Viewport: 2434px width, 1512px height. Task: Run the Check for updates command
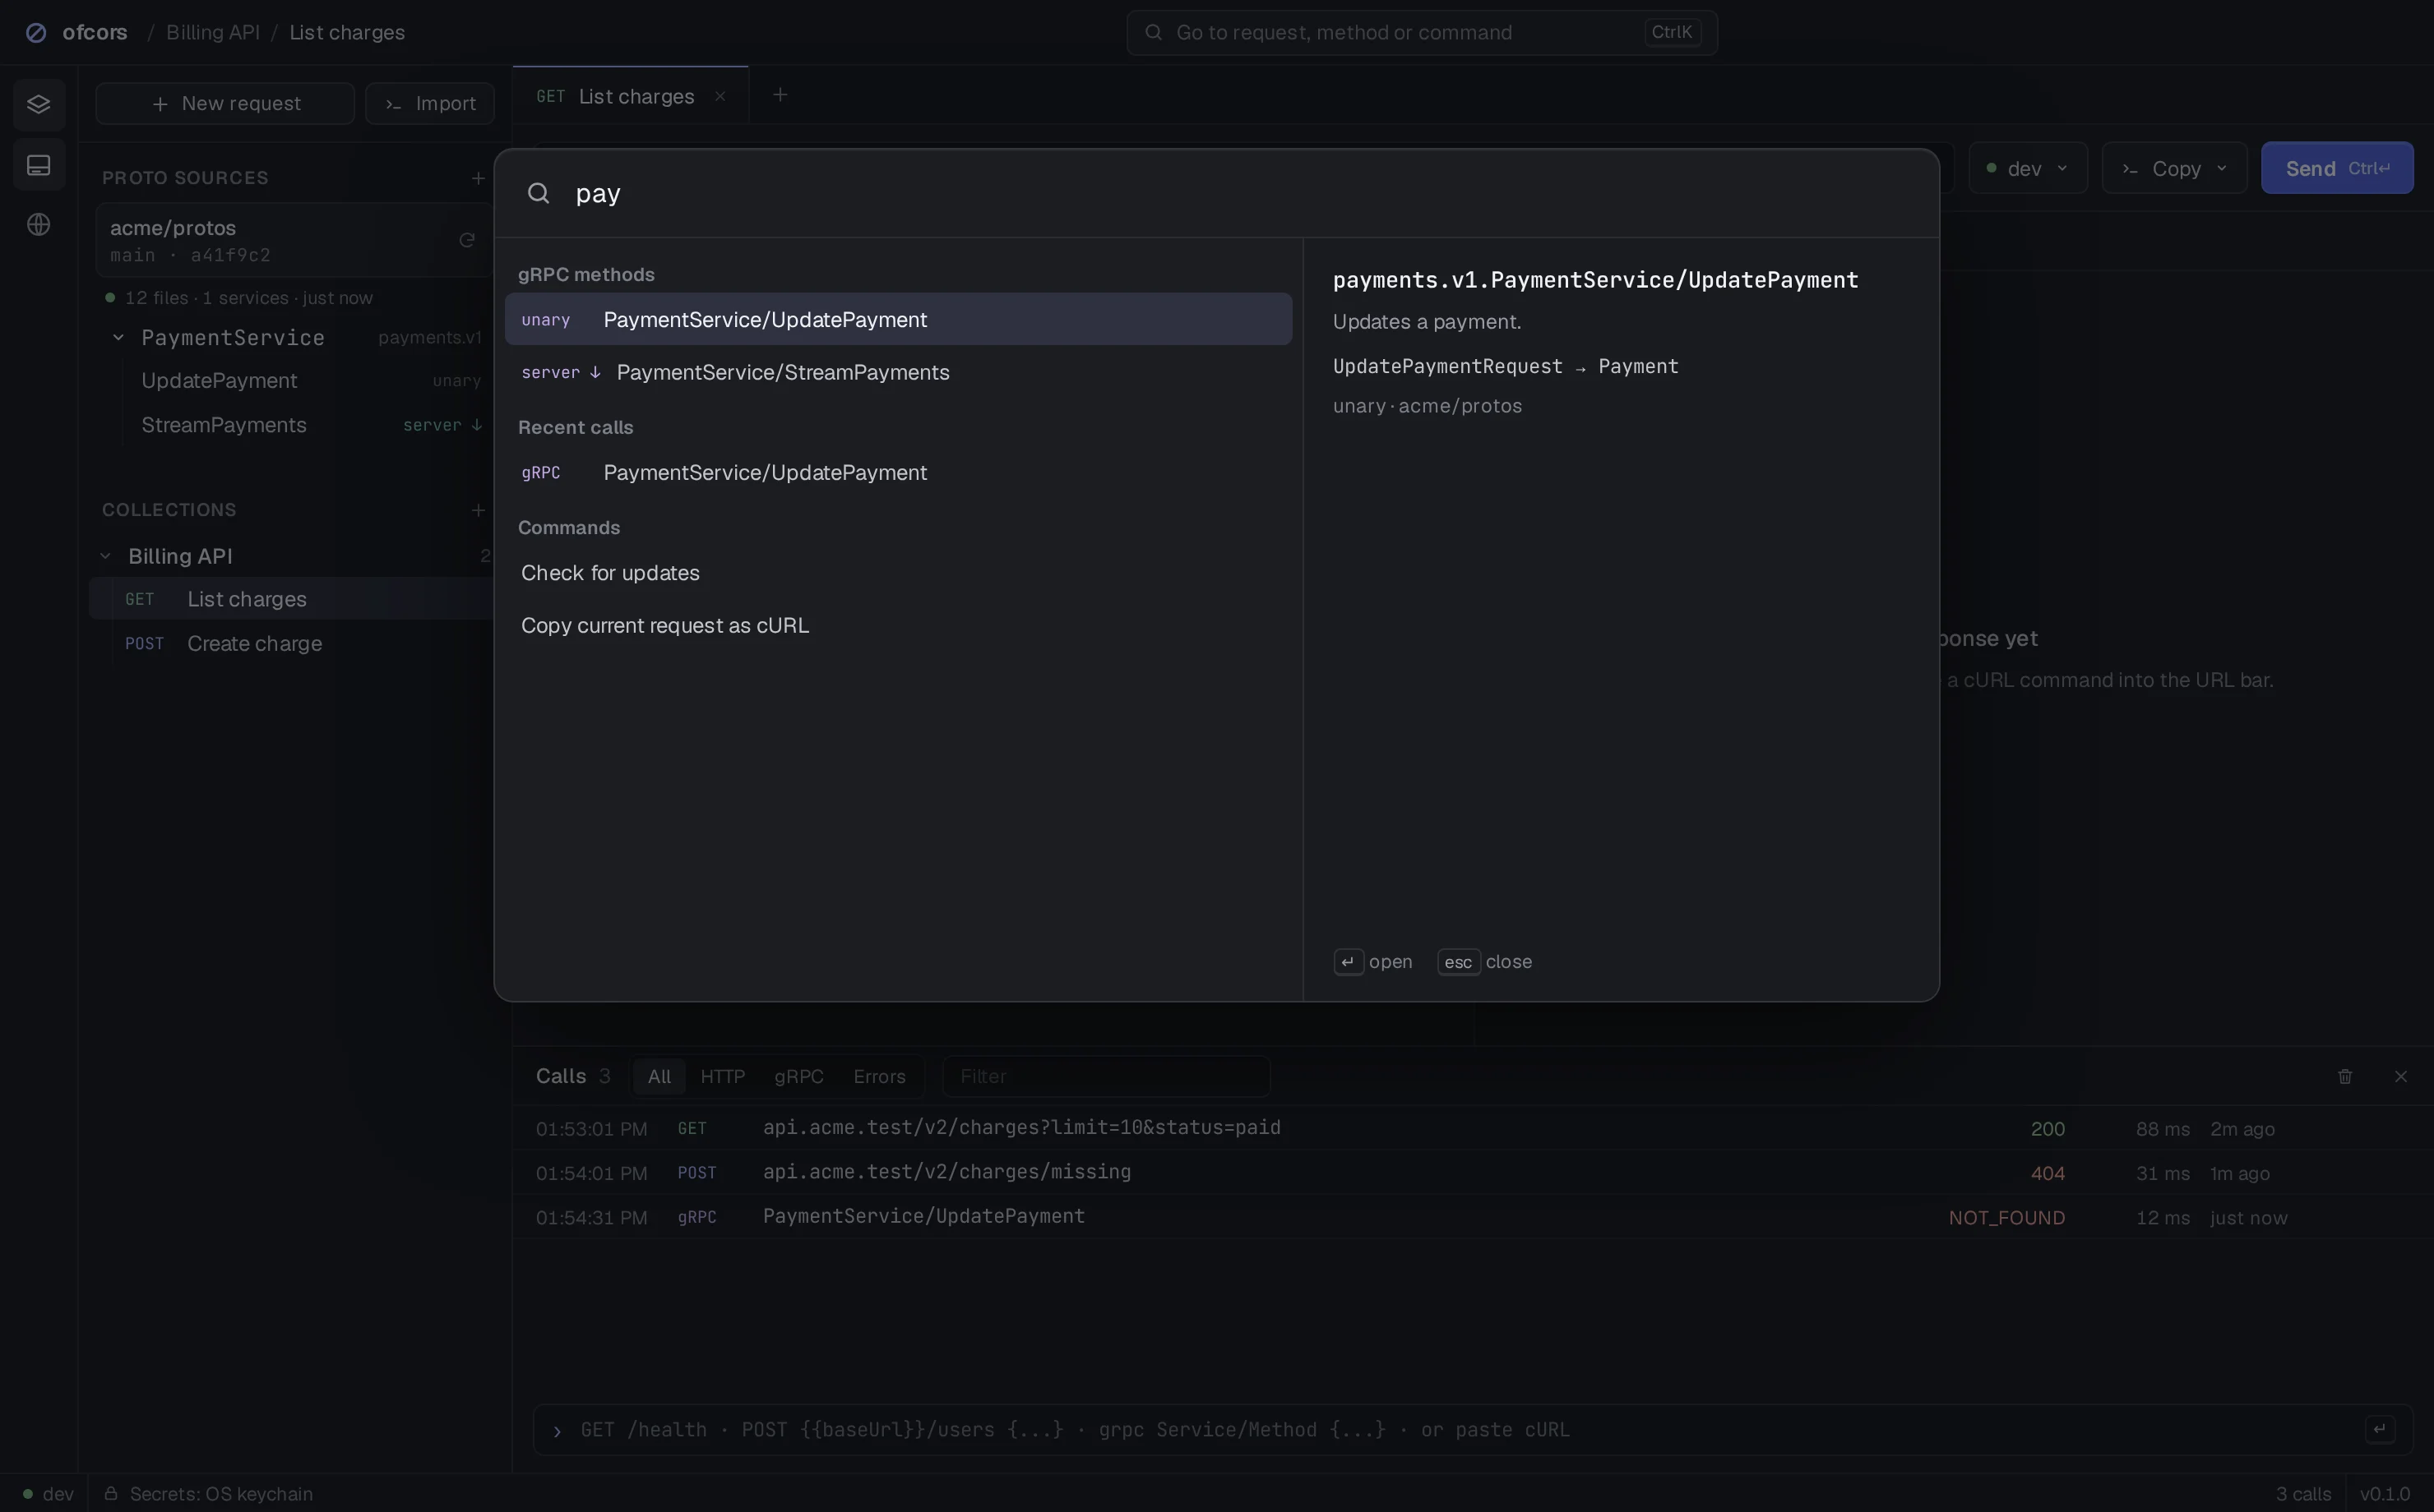899,573
